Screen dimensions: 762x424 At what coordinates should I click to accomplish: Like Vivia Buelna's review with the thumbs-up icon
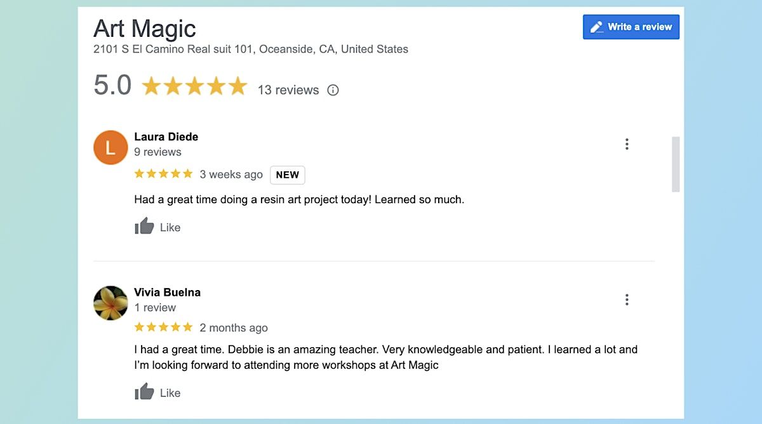coord(145,392)
